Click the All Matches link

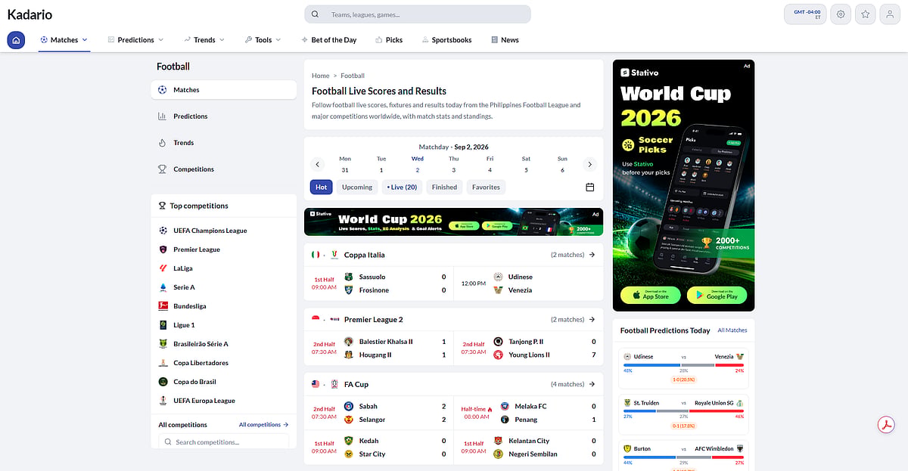point(732,330)
